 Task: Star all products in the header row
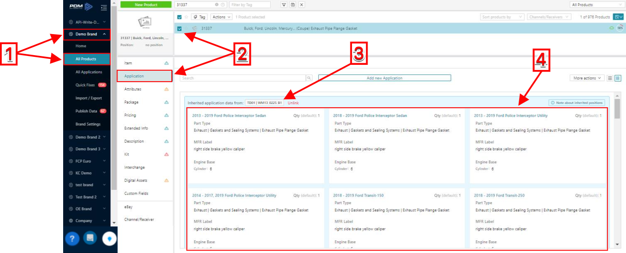click(186, 17)
